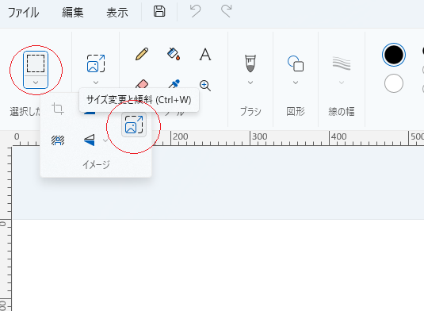This screenshot has height=311, width=424.
Task: Click the line width icon
Action: (342, 63)
